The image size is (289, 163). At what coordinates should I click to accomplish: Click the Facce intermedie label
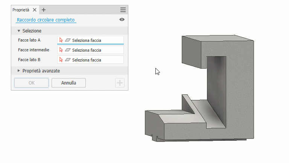pyautogui.click(x=33, y=50)
